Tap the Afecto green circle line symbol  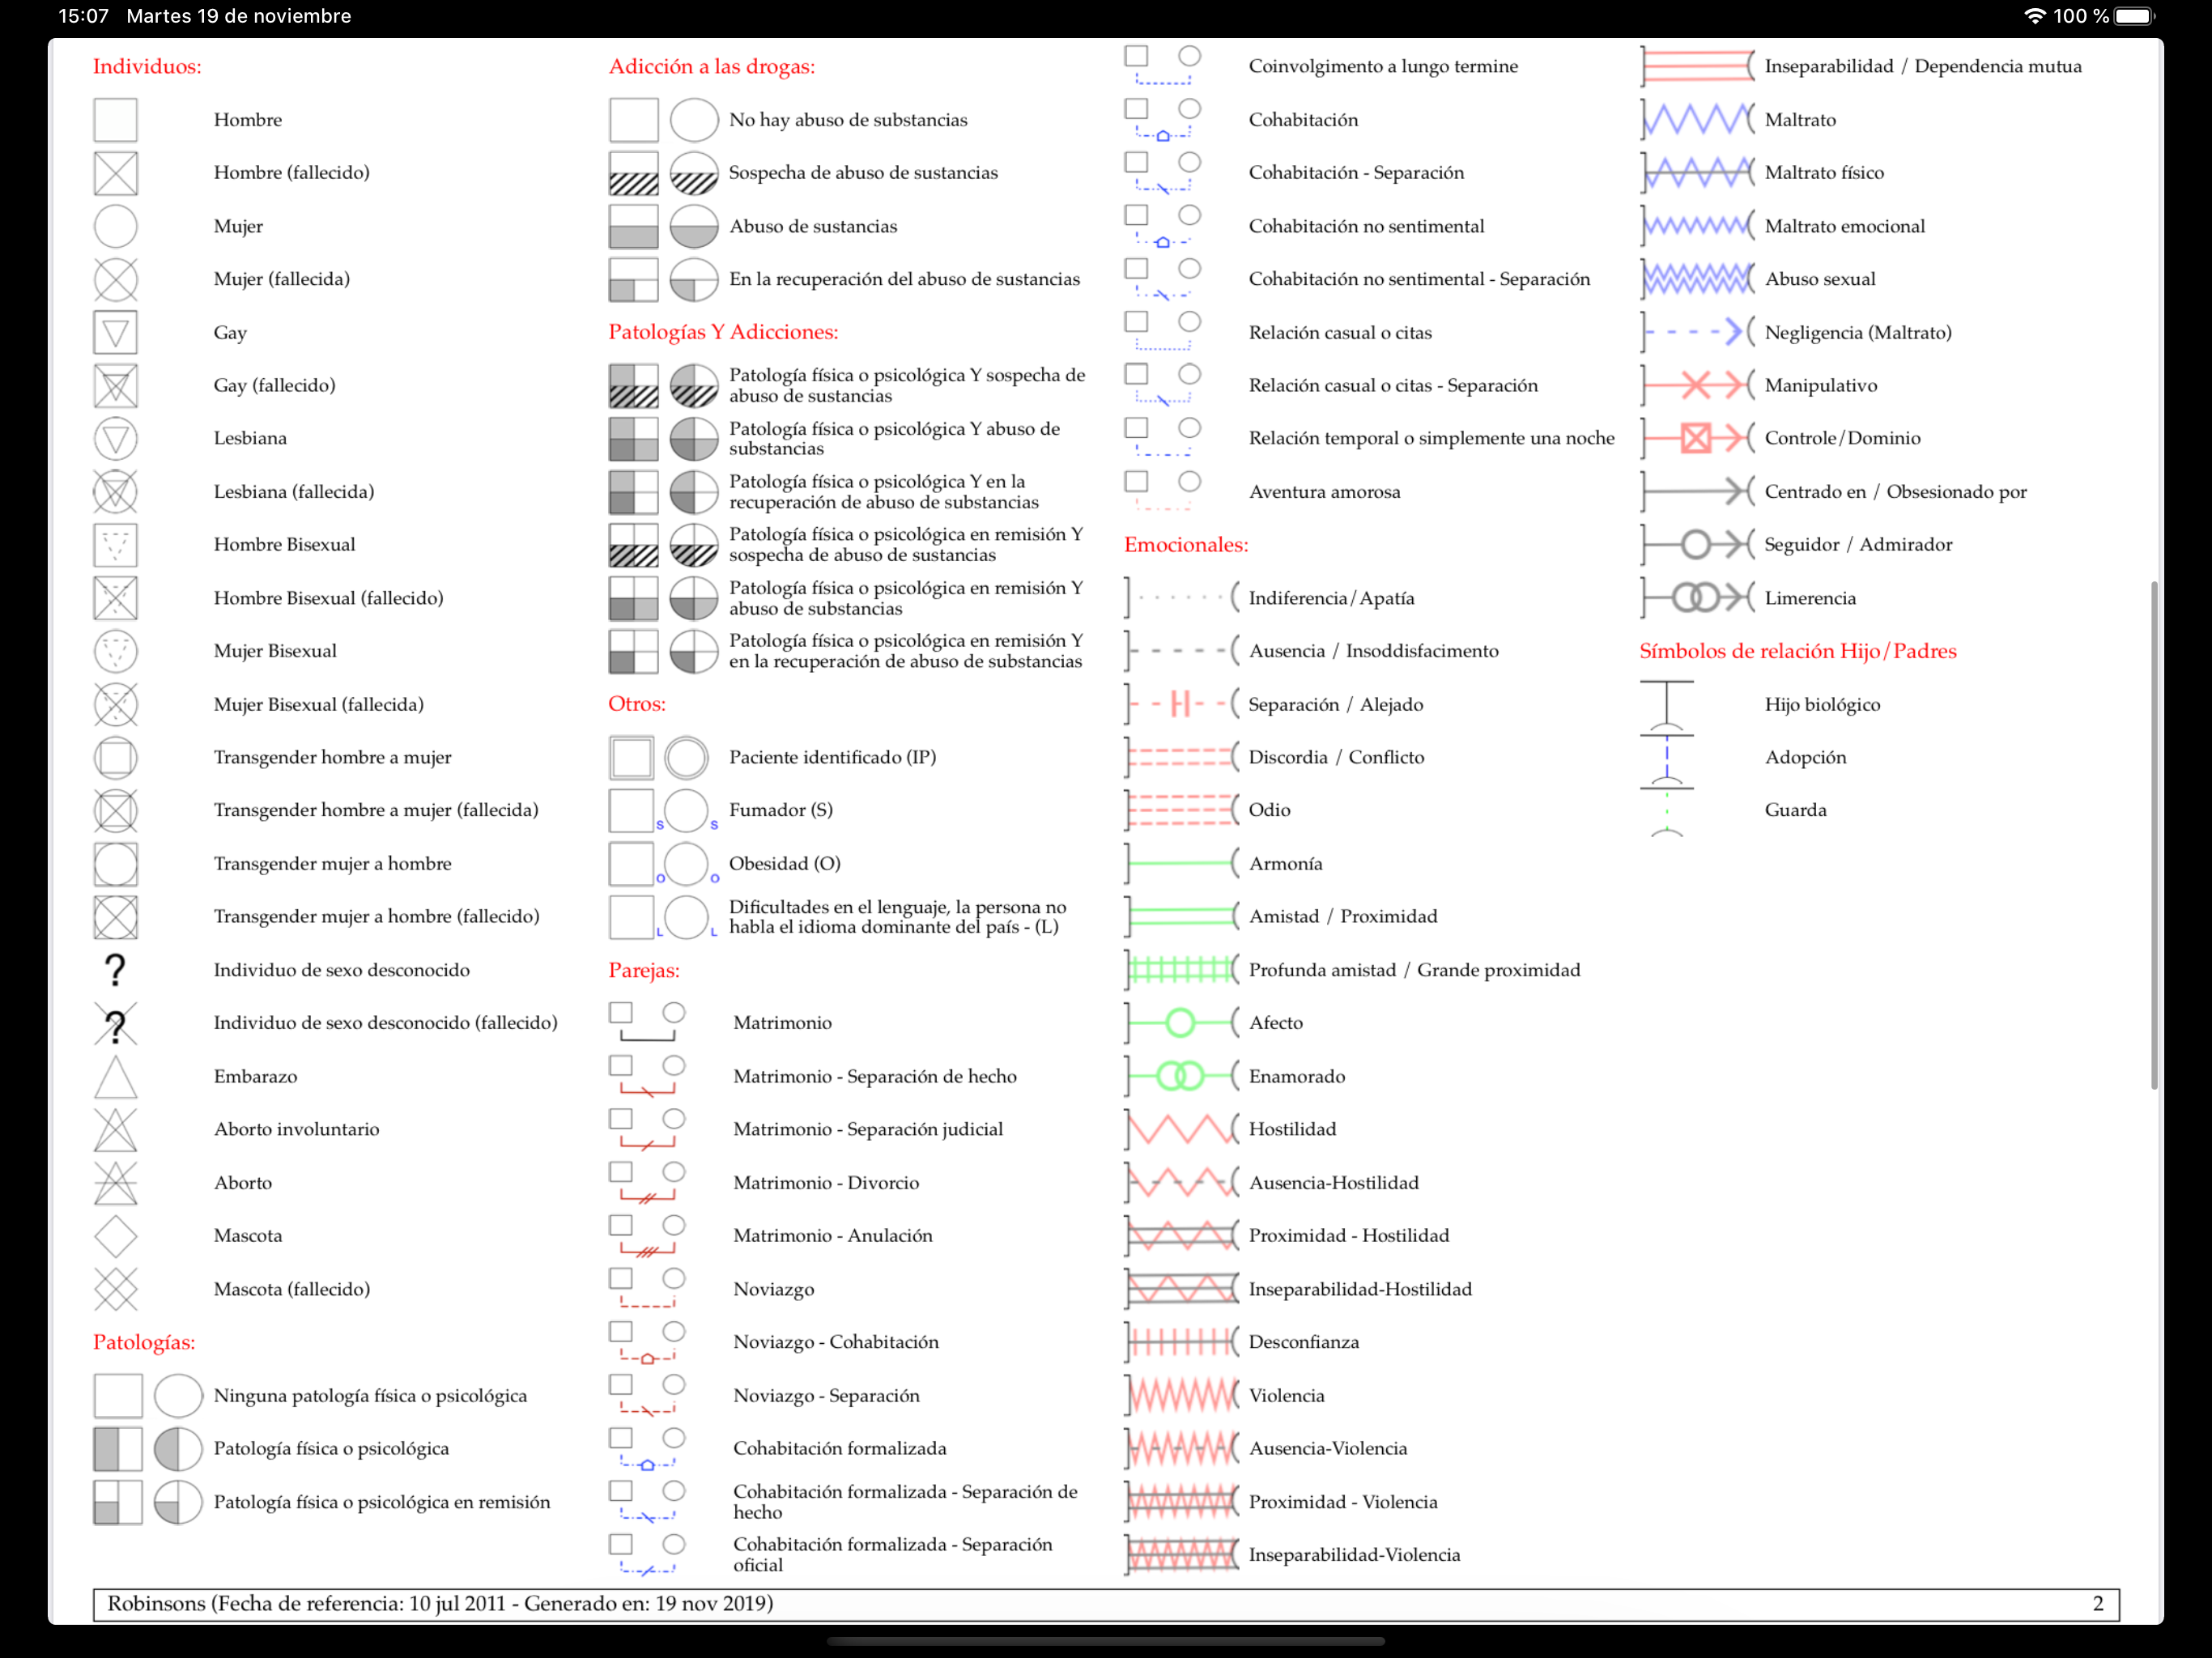pyautogui.click(x=1182, y=1023)
